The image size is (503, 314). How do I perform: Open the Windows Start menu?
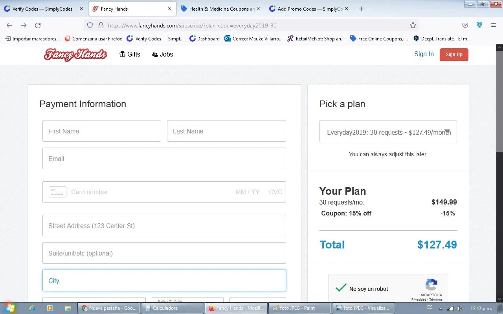[9, 308]
